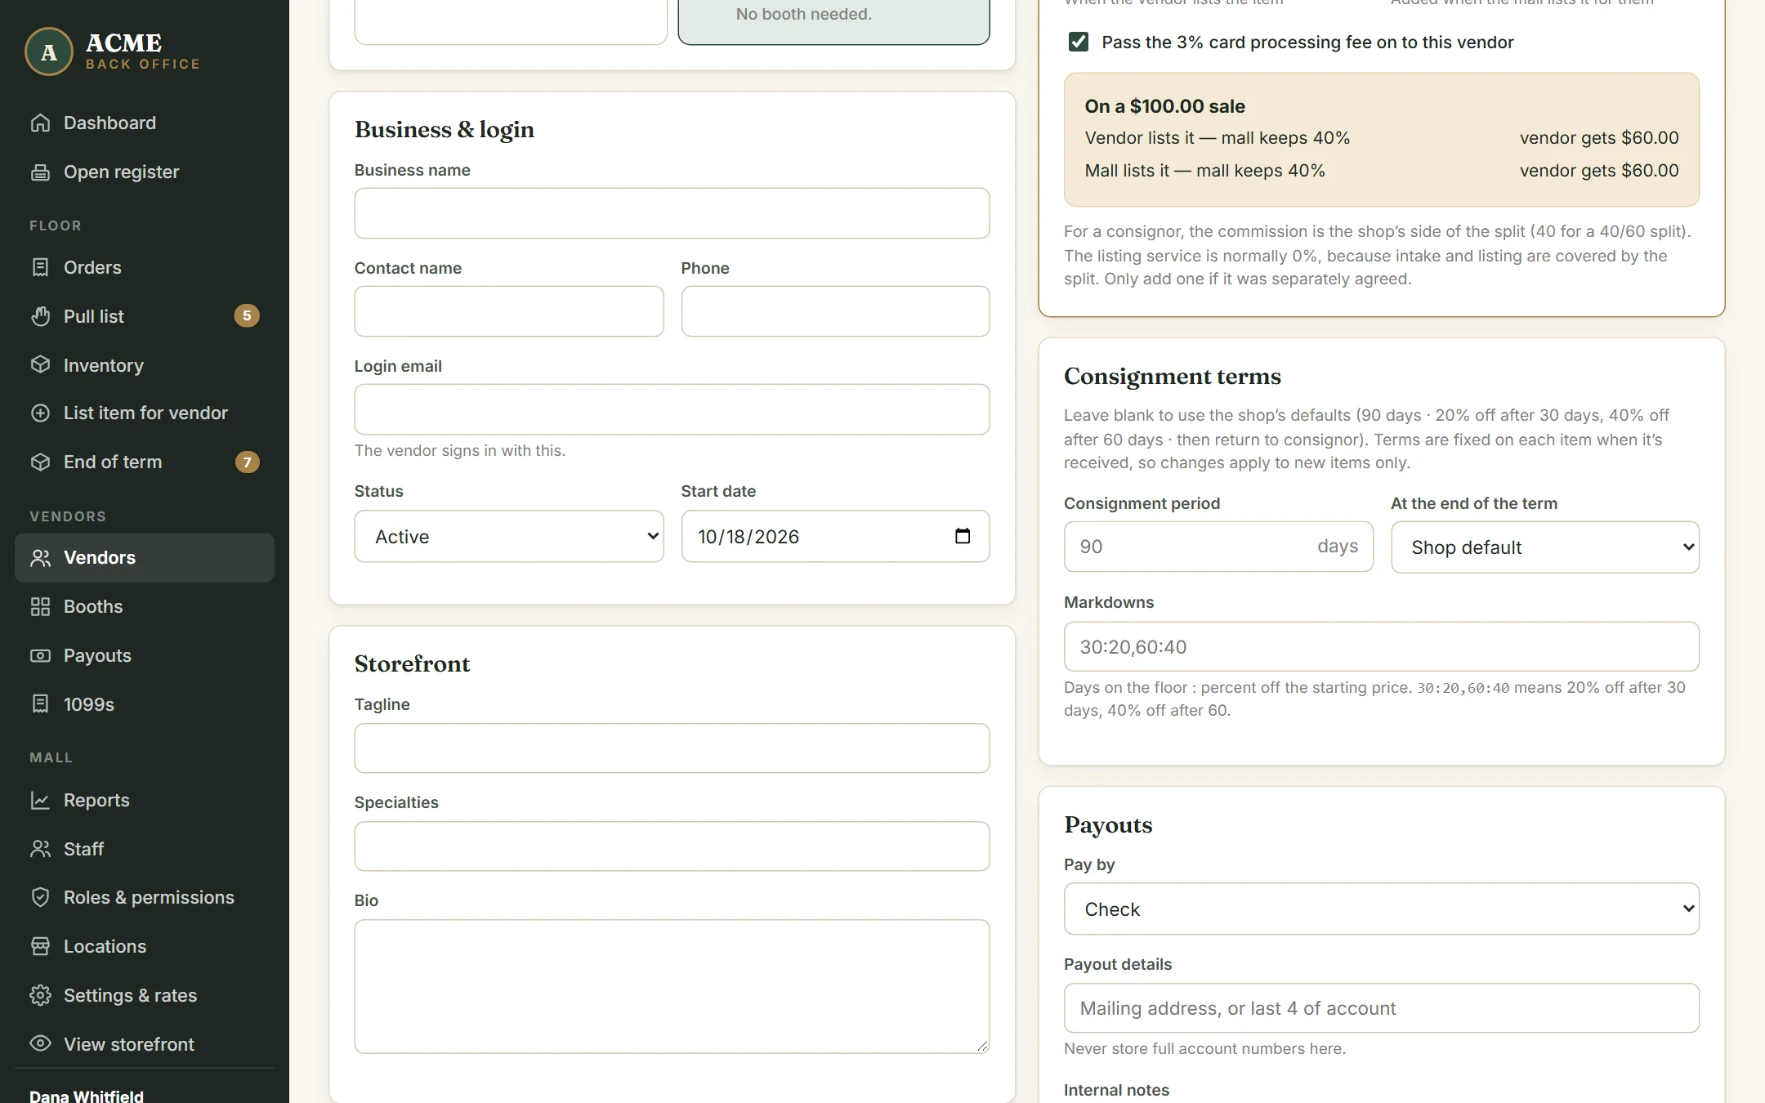Open End of term menu item

click(145, 462)
